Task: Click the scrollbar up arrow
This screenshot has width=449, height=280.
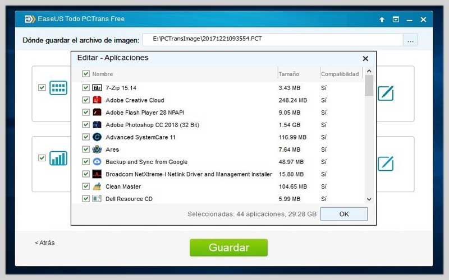Action: (369, 71)
